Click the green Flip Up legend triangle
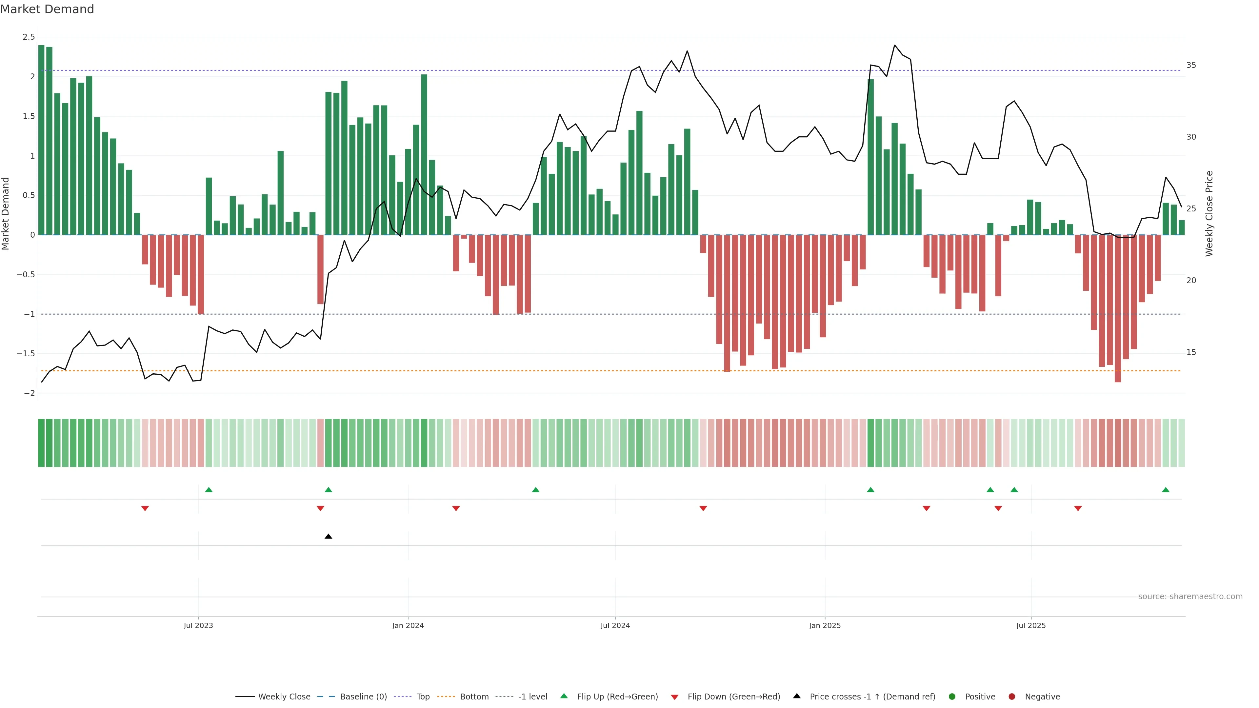Screen dimensions: 1259x708 (x=564, y=696)
